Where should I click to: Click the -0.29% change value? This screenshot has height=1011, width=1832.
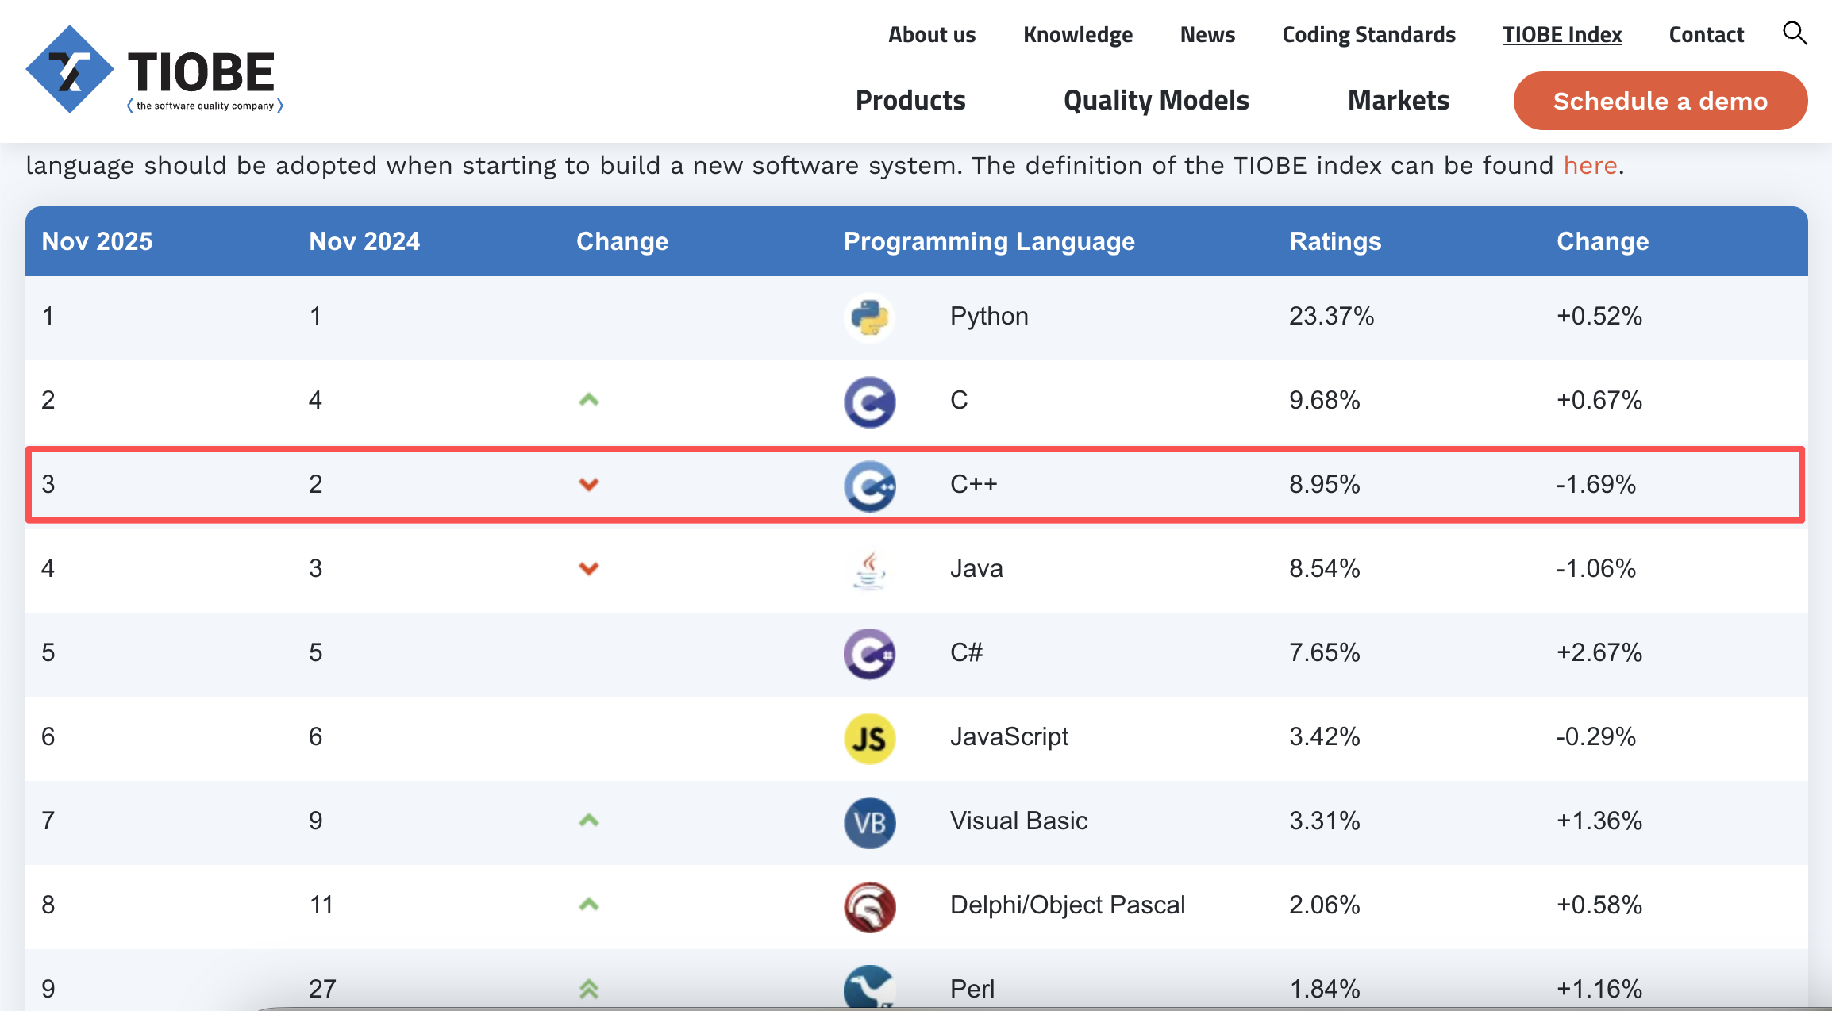tap(1596, 736)
